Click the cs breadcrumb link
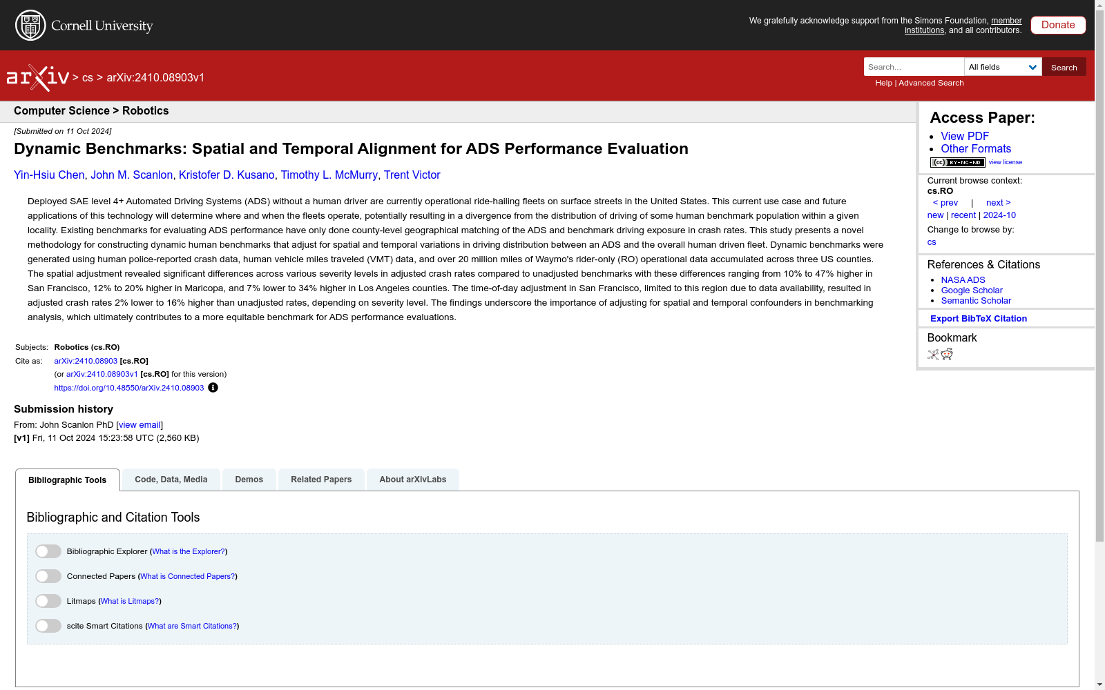 [88, 78]
